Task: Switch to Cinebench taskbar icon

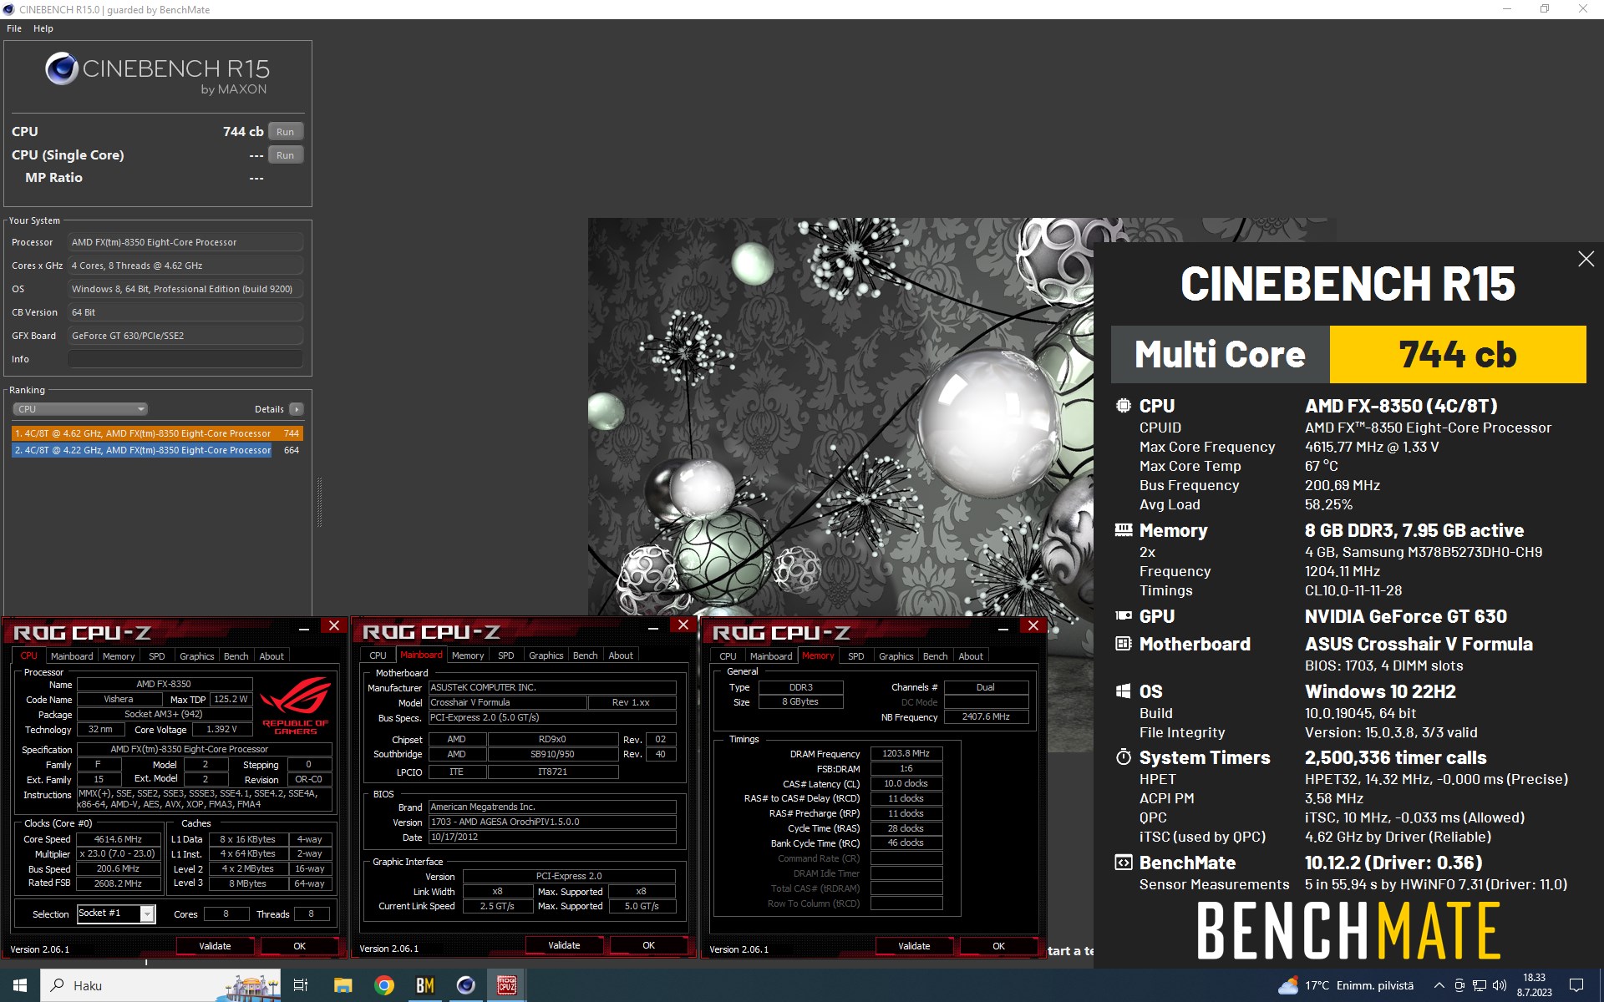Action: click(466, 985)
